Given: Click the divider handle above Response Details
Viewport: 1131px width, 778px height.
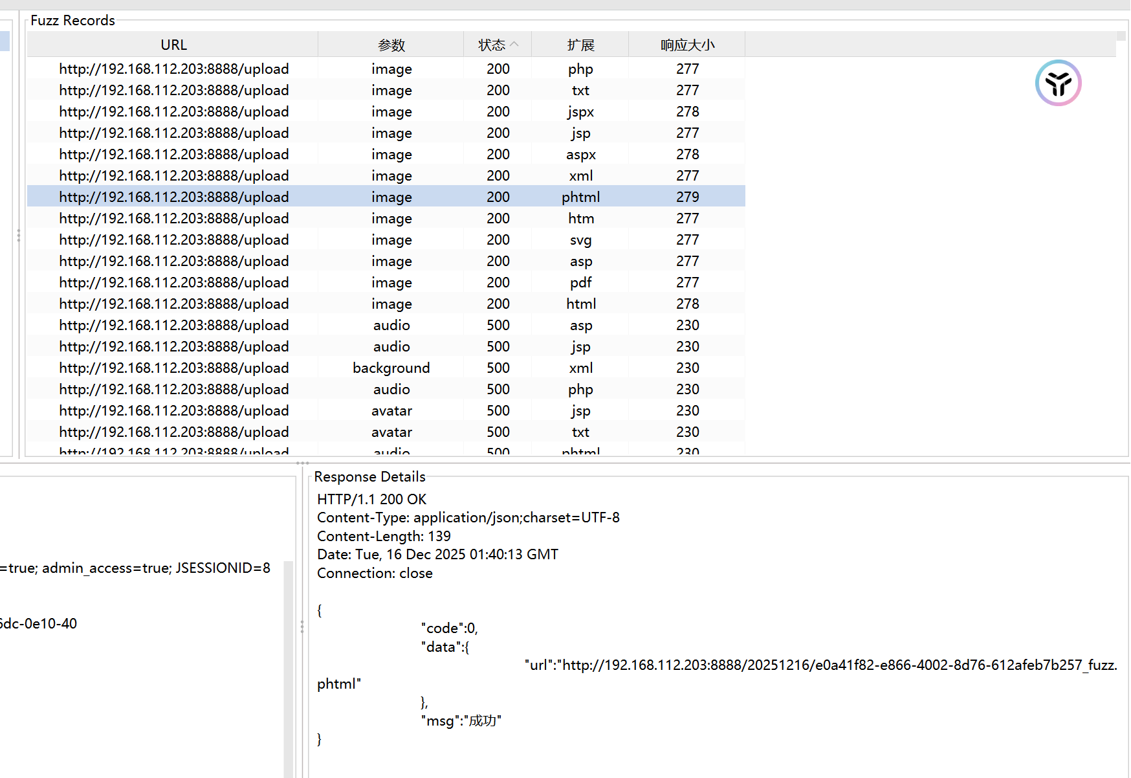Looking at the screenshot, I should click(302, 463).
